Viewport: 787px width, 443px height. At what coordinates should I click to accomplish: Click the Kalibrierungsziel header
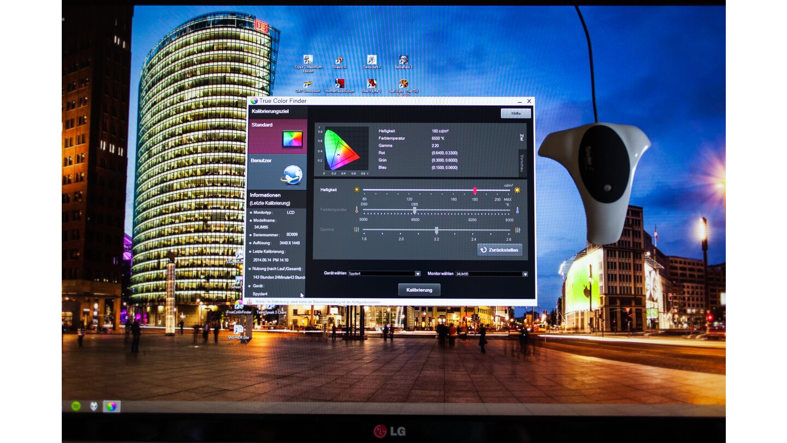pyautogui.click(x=270, y=112)
